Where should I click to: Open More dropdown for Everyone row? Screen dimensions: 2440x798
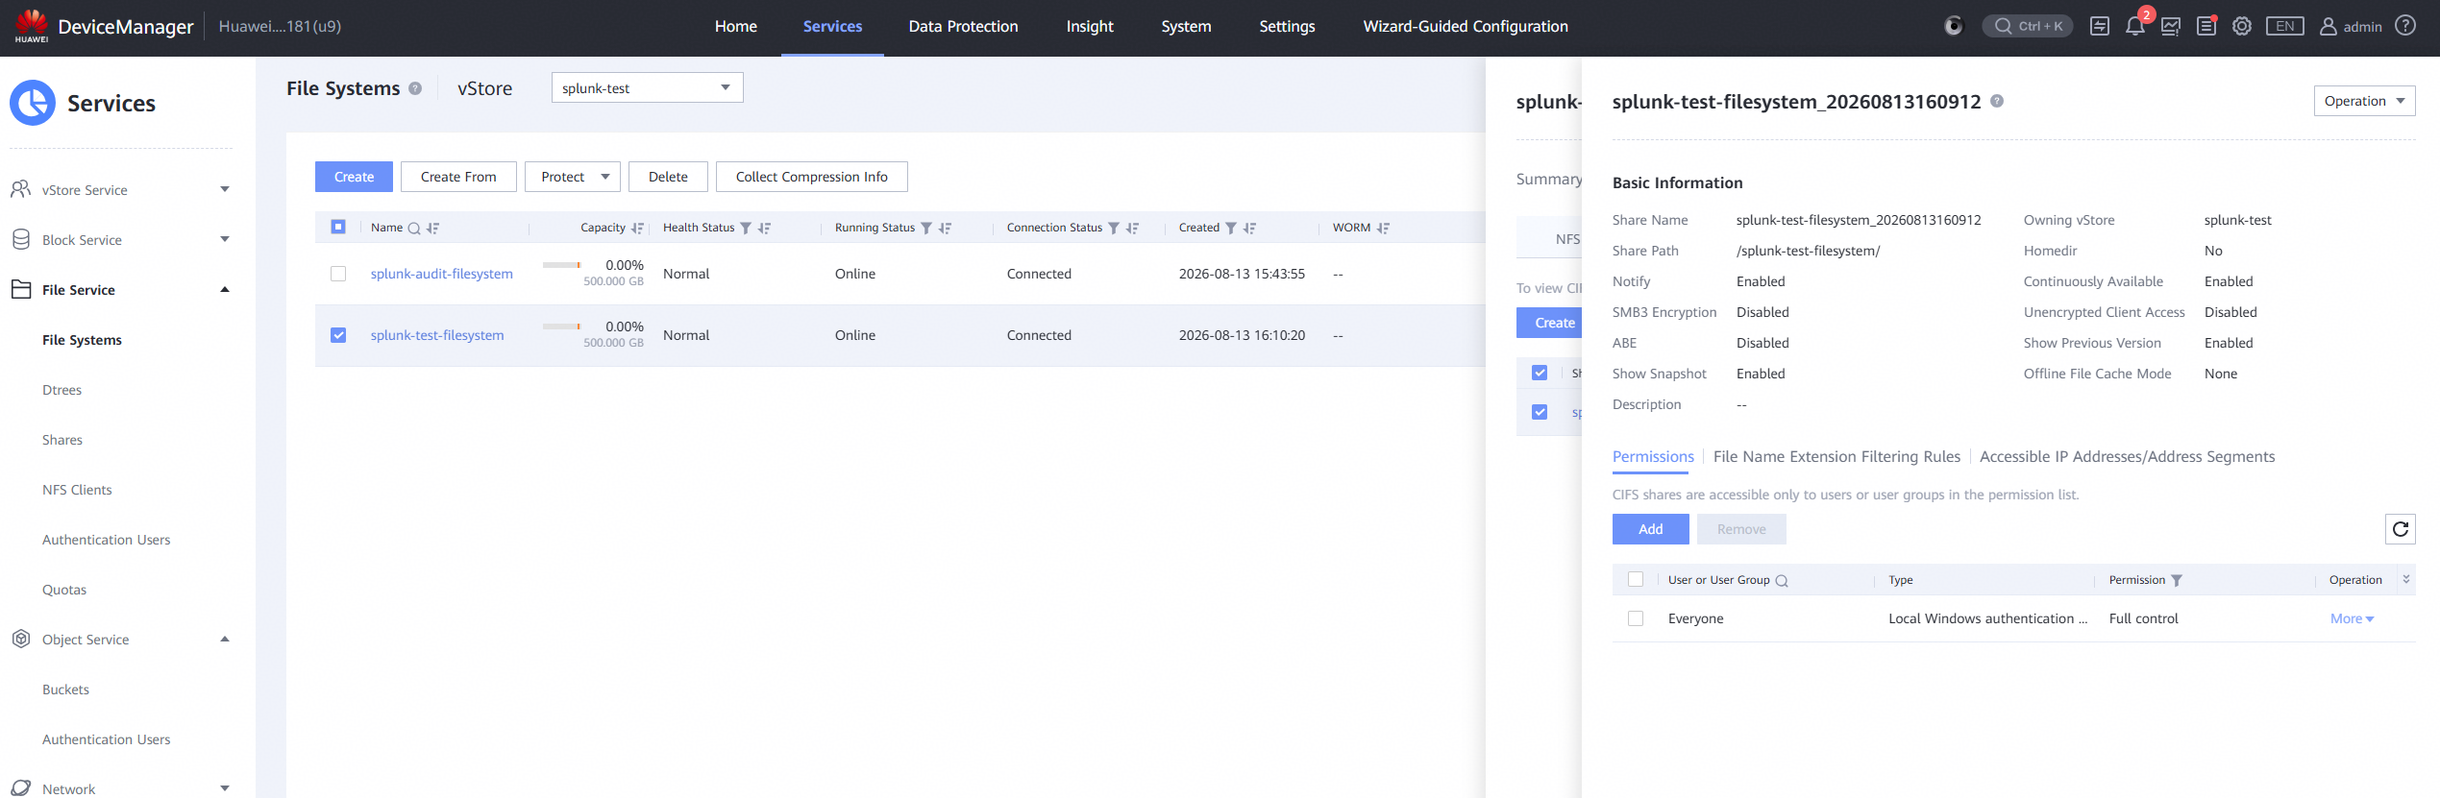(x=2352, y=619)
